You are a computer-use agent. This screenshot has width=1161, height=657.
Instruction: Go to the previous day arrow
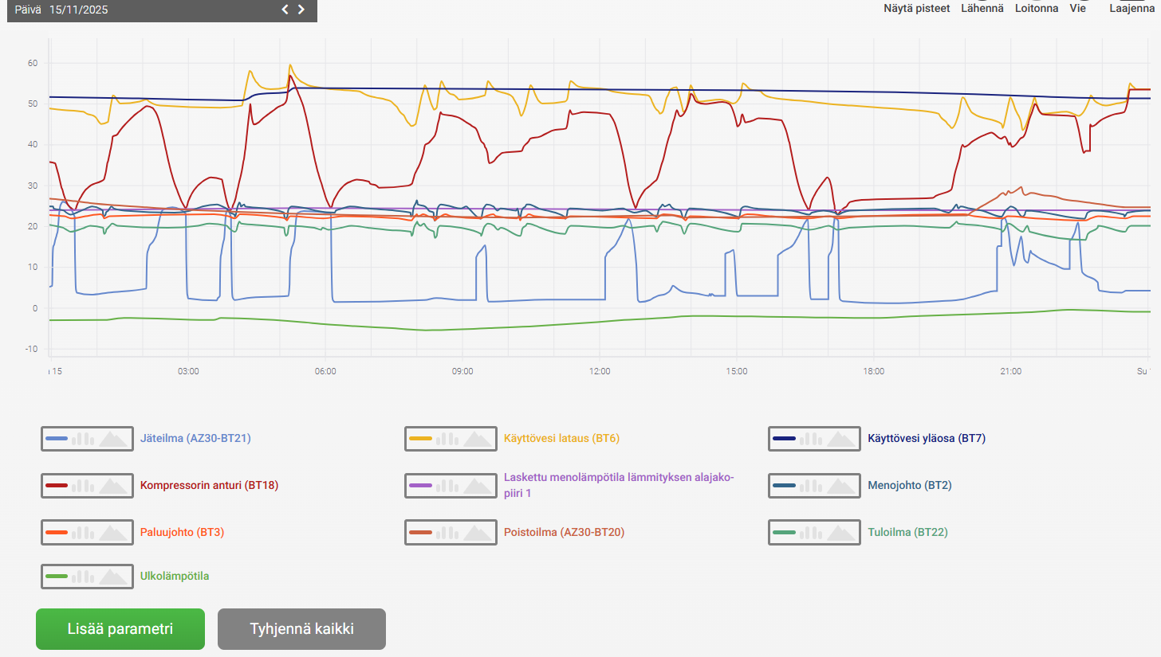(x=285, y=10)
